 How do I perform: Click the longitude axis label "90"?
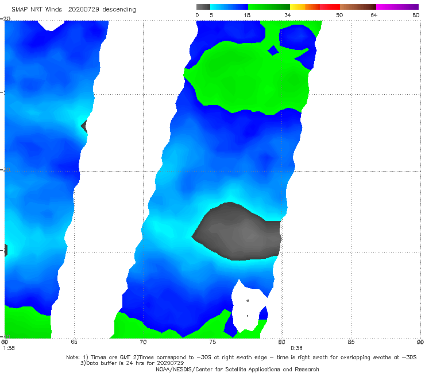[x=420, y=342]
